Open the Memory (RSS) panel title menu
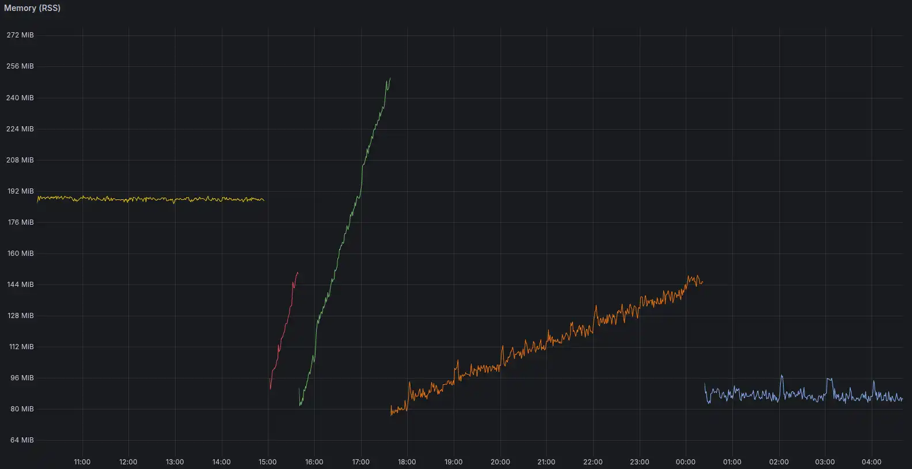This screenshot has width=912, height=469. pyautogui.click(x=32, y=8)
